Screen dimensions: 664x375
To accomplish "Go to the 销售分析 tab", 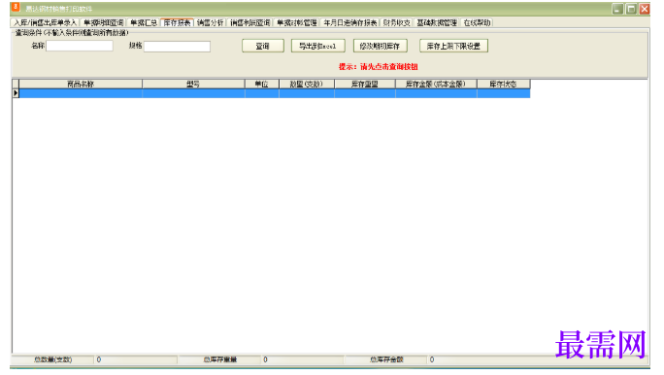I will [210, 23].
